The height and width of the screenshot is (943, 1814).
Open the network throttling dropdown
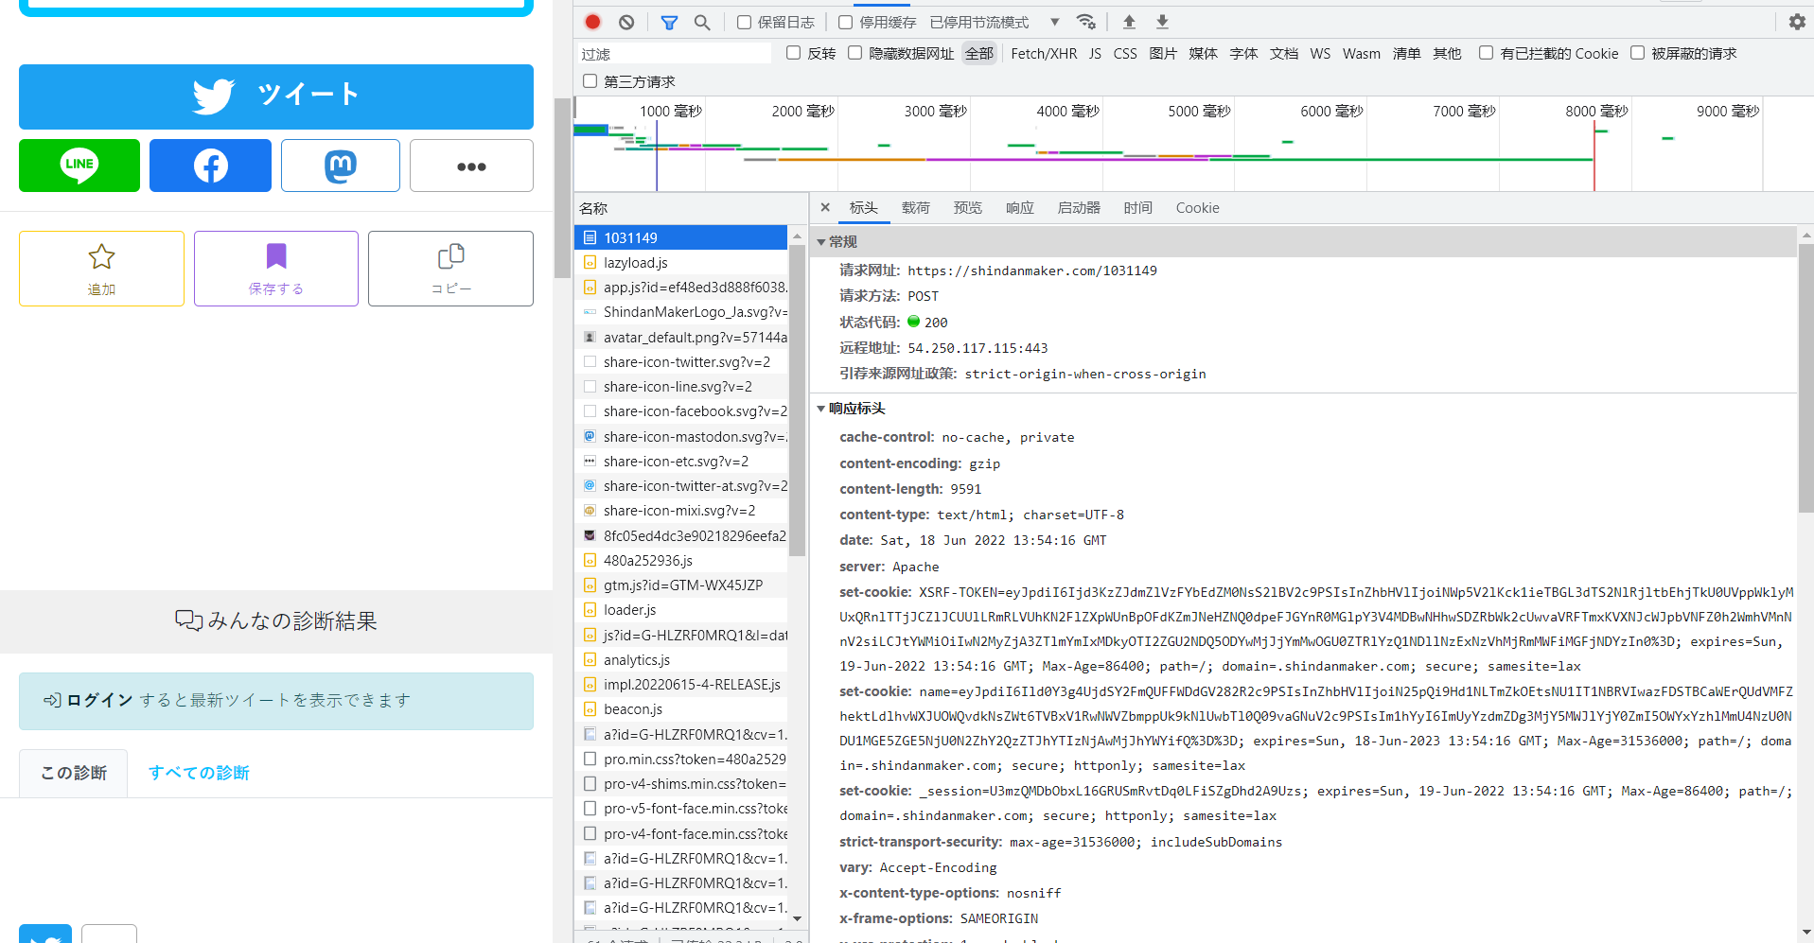click(1053, 22)
